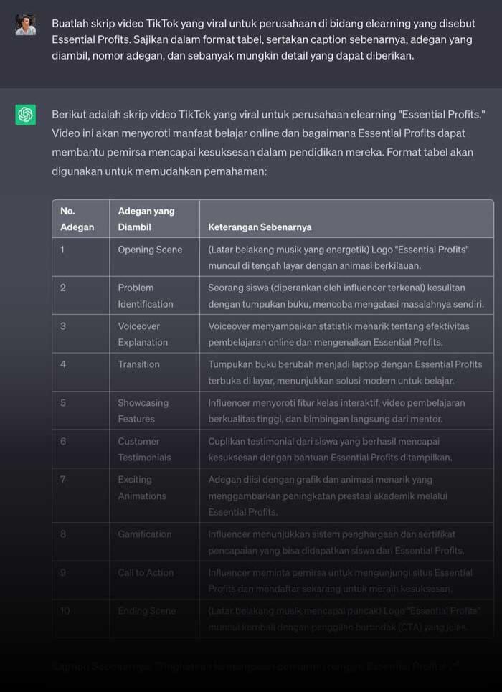The height and width of the screenshot is (692, 502).
Task: Select the 'No. Adegan' column header
Action: tap(81, 219)
